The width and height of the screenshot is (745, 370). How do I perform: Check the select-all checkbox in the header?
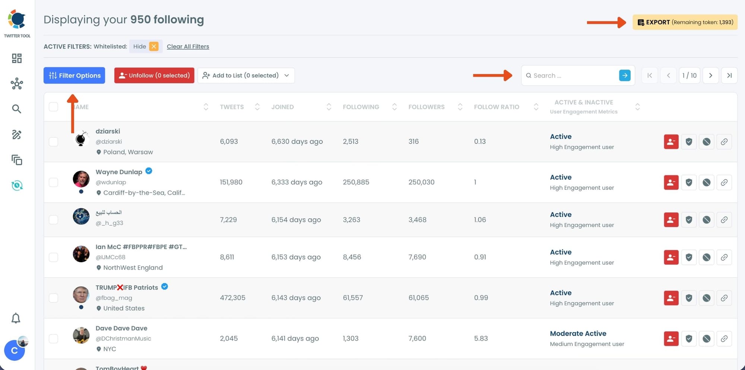point(53,106)
